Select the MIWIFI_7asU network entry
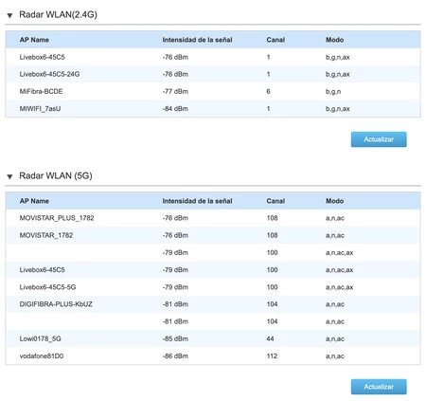The height and width of the screenshot is (401, 426). (213, 109)
